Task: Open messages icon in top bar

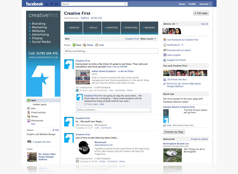Action: (x=52, y=4)
